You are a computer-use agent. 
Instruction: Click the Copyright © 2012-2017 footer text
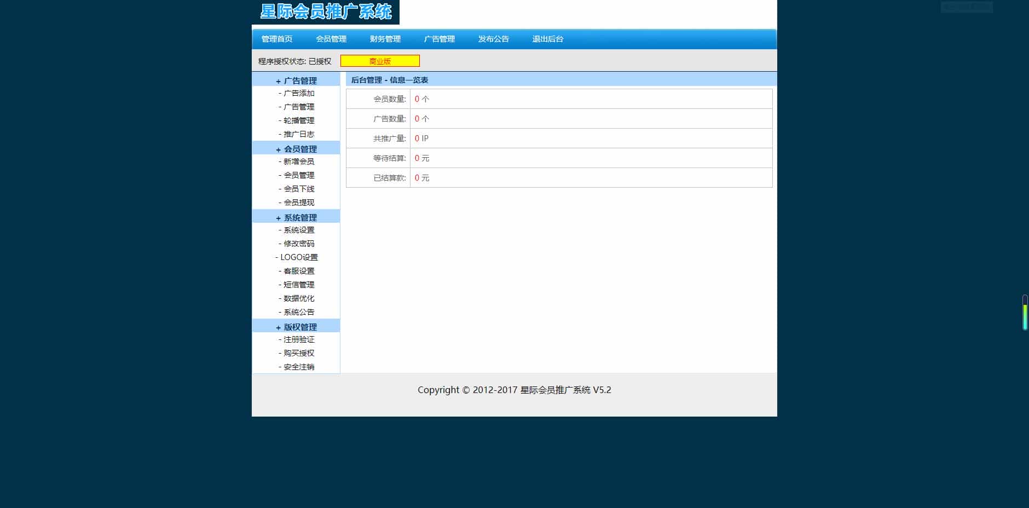coord(514,390)
